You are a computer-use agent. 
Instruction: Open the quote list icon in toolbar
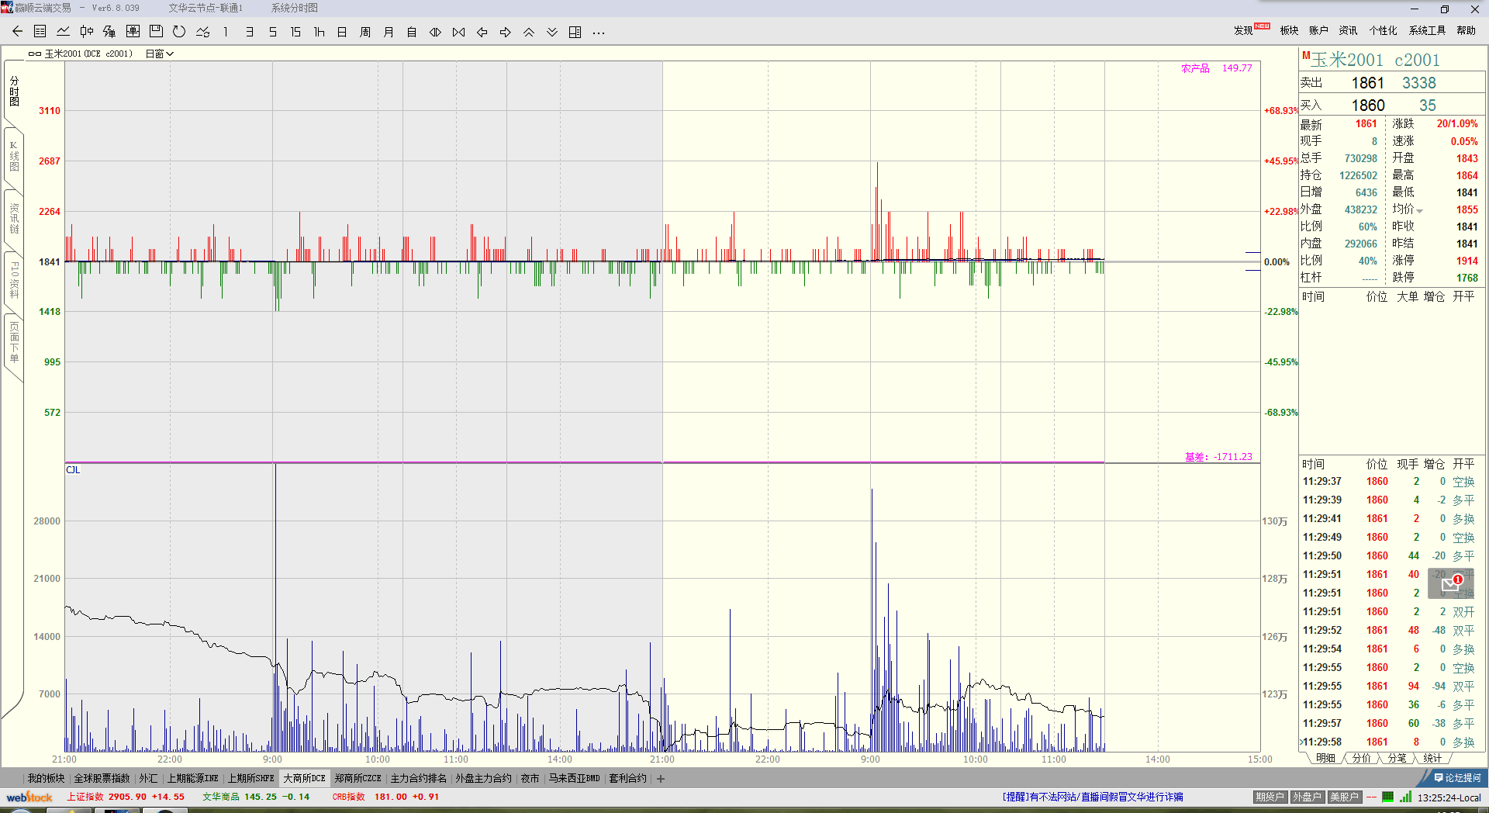pos(40,32)
